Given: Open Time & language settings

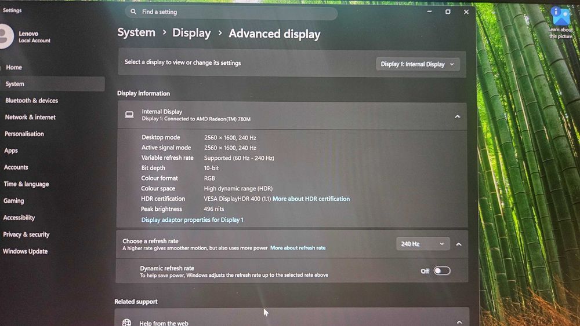Looking at the screenshot, I should (x=26, y=184).
